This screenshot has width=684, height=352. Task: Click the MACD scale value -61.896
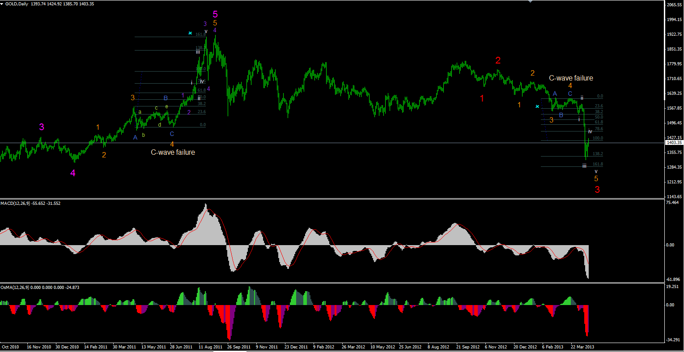click(x=674, y=280)
